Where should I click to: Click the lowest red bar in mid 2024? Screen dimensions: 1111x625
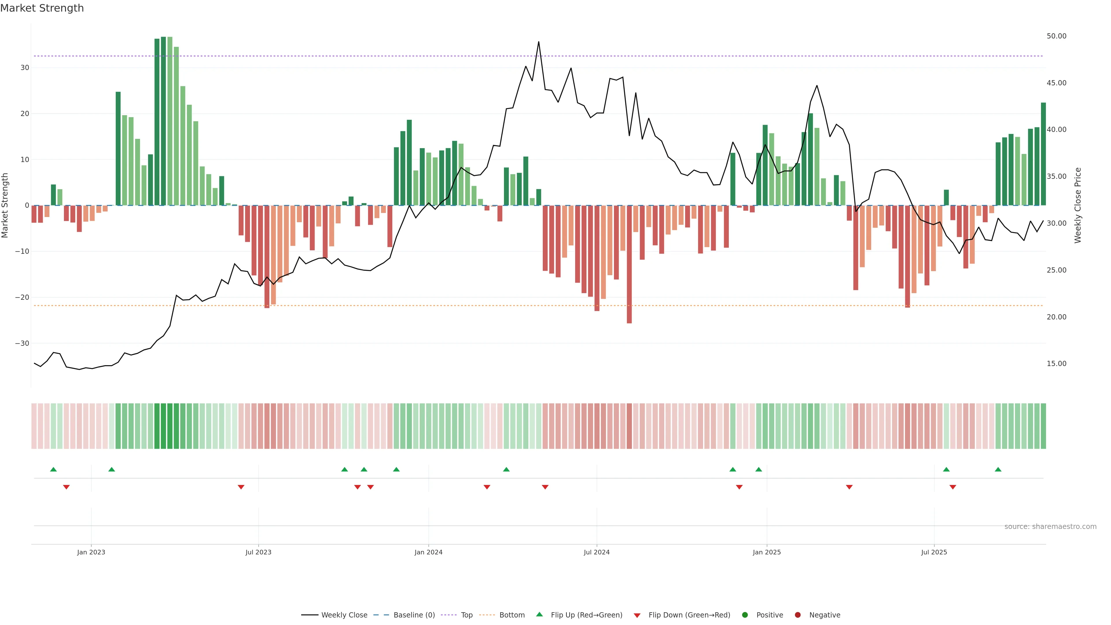point(629,264)
